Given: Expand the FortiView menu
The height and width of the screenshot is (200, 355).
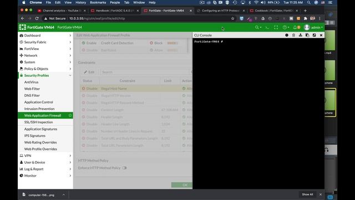Looking at the screenshot, I should [x=45, y=49].
